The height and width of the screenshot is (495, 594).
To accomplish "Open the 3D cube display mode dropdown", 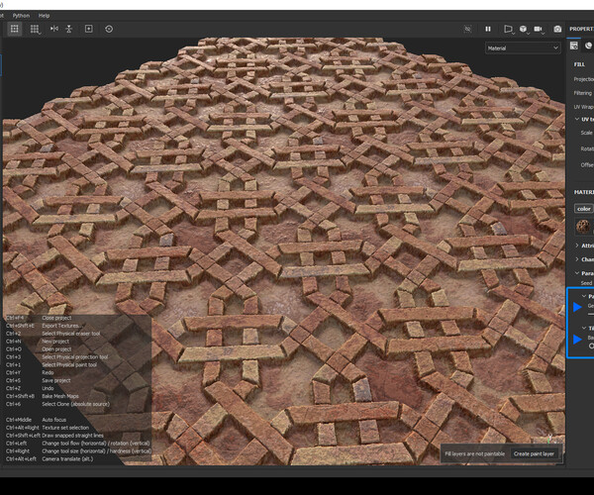I will [x=524, y=29].
